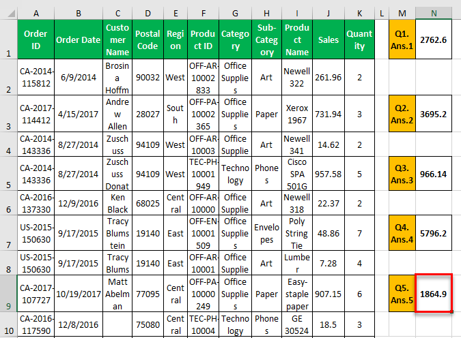Viewport: 461px width, 338px height.
Task: Select column J header
Action: click(329, 14)
